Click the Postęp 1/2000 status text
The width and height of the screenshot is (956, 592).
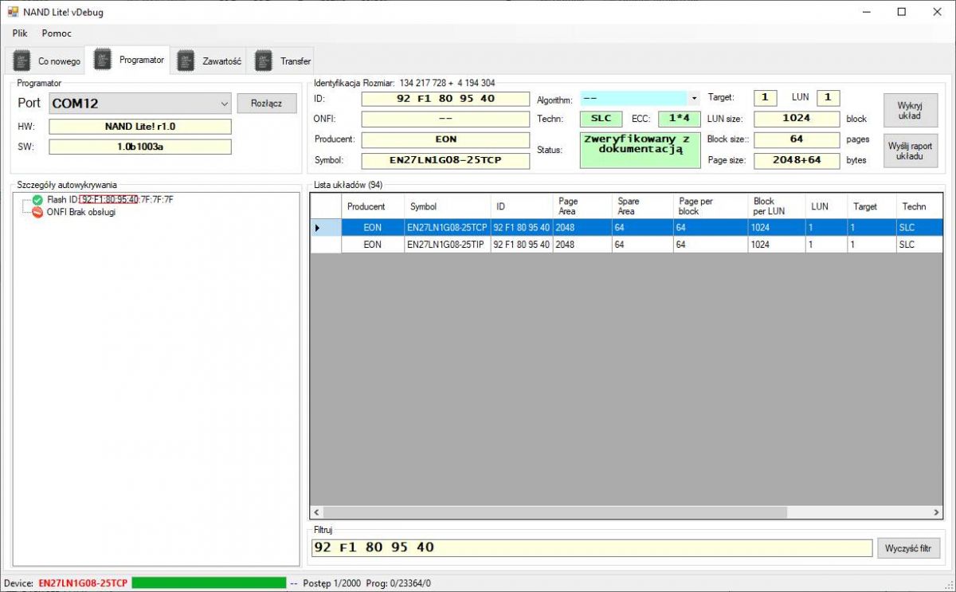332,583
